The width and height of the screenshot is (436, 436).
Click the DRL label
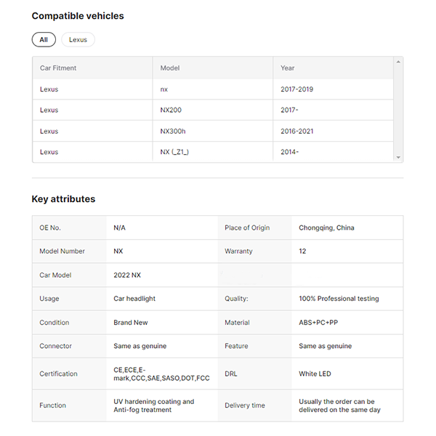231,374
